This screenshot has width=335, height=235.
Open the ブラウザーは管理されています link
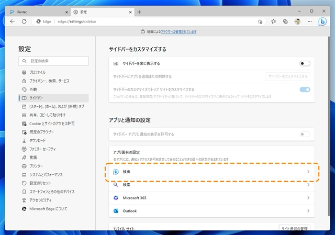click(x=178, y=31)
